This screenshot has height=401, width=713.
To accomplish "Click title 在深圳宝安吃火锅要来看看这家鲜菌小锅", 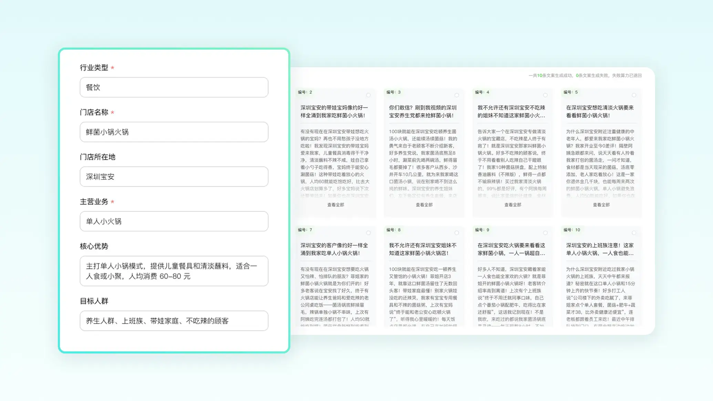I will click(511, 249).
